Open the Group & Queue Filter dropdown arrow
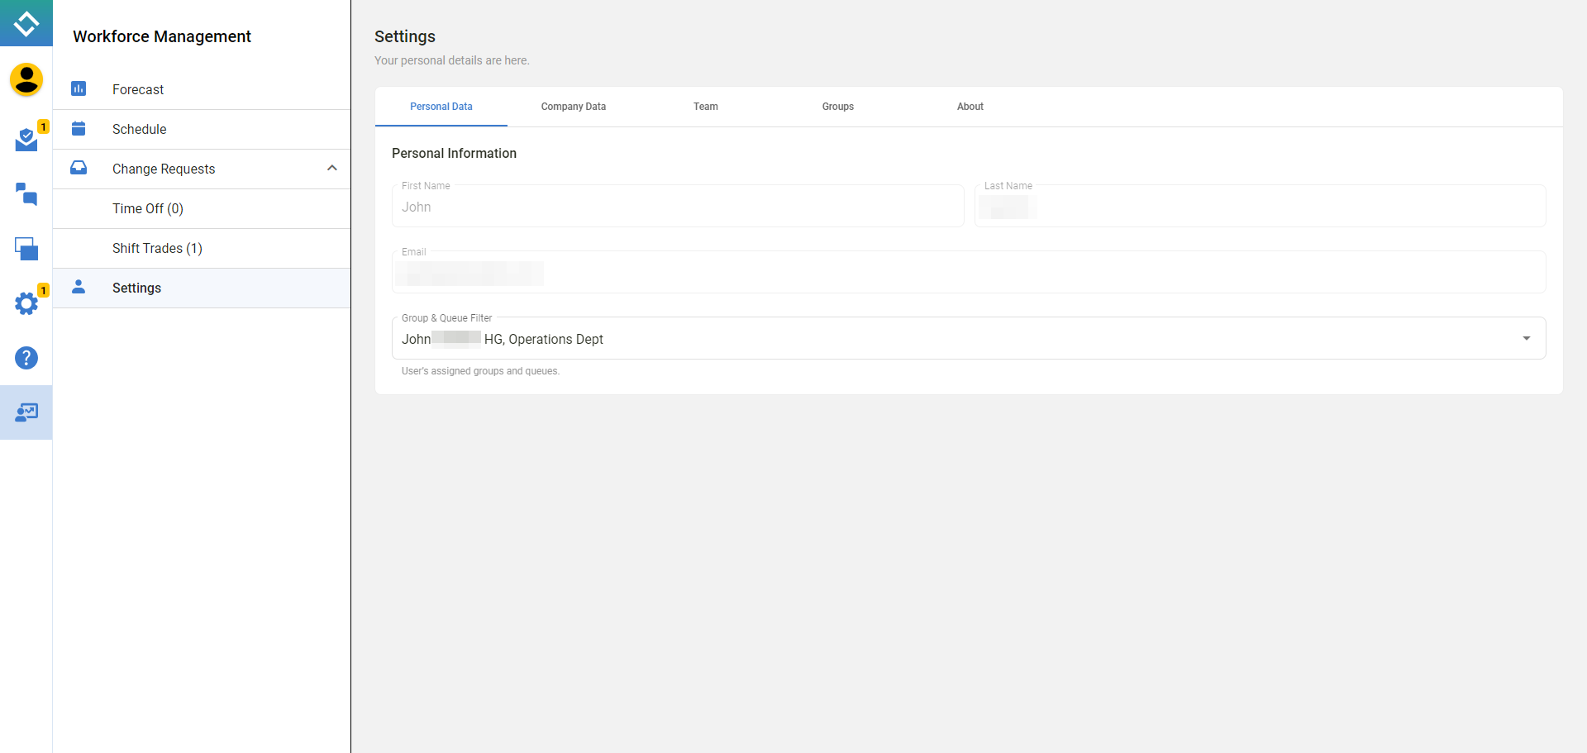 [x=1526, y=339]
